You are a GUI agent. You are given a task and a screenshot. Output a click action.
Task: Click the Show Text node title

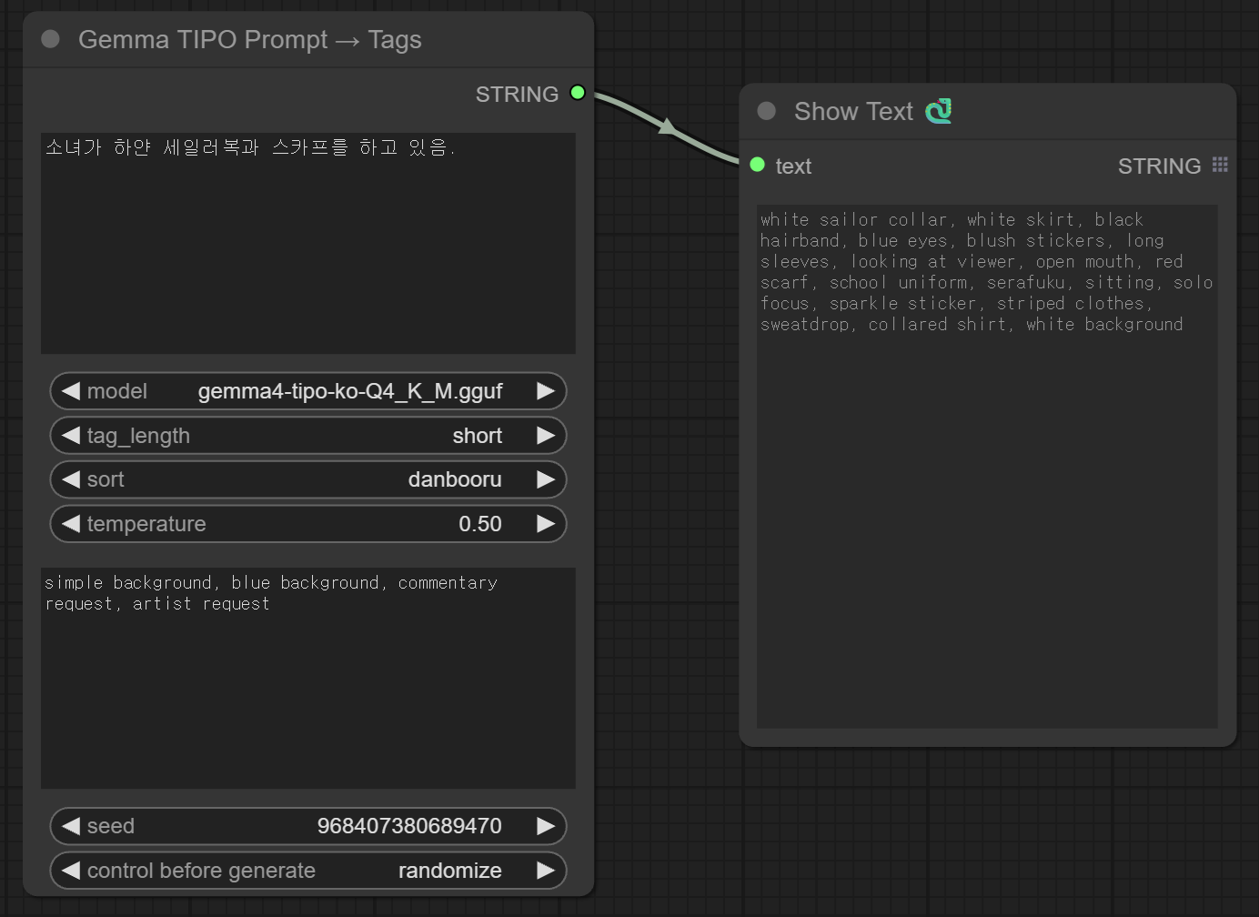(x=853, y=111)
